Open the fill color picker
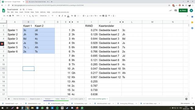Viewport: 195px width, 110px height. [72, 16]
